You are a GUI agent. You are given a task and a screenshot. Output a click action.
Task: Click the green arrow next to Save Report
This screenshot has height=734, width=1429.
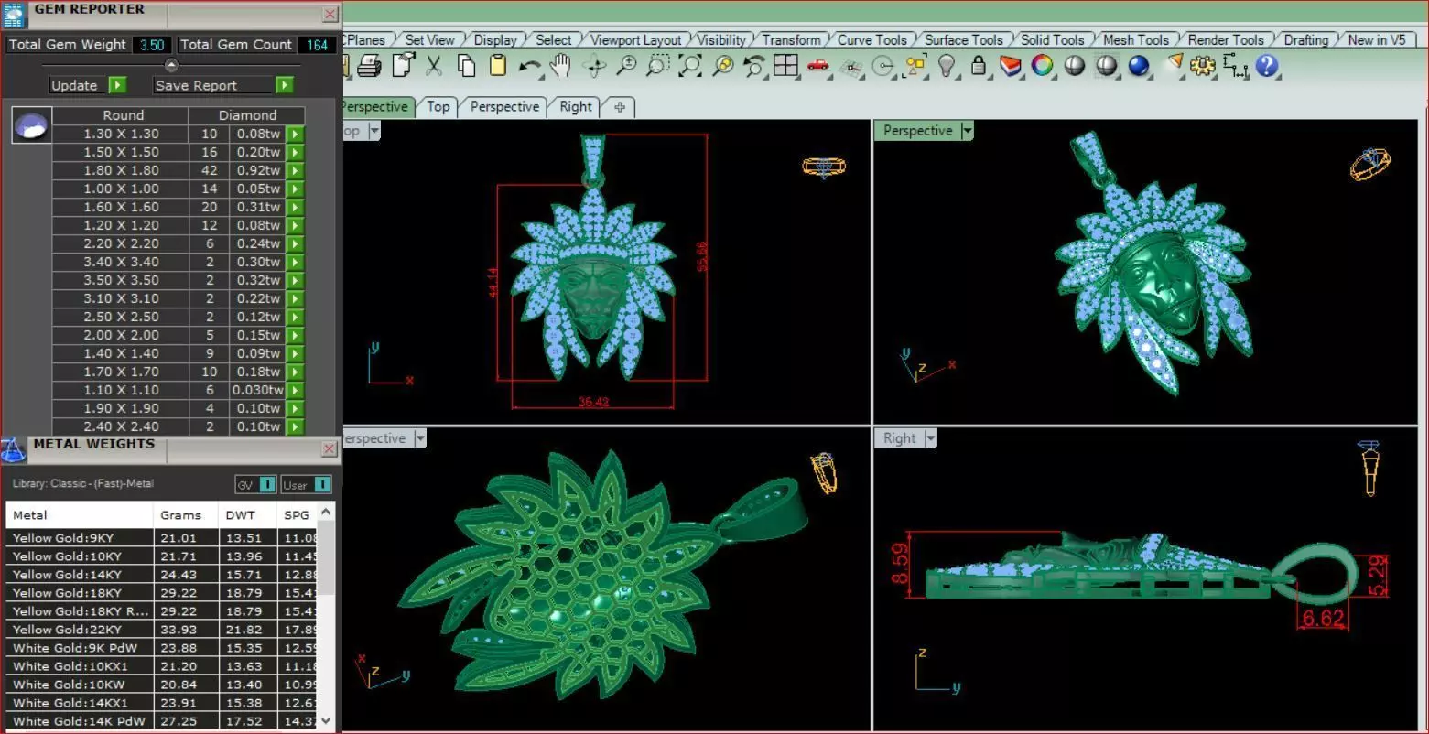(x=285, y=85)
